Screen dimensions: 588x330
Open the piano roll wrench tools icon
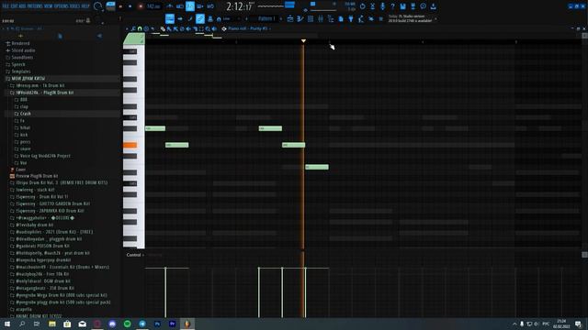(x=133, y=28)
